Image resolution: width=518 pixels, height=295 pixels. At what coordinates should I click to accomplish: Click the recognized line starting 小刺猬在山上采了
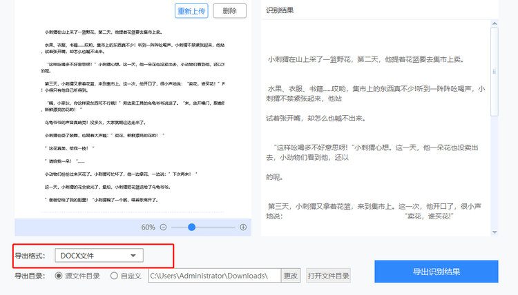coord(366,60)
